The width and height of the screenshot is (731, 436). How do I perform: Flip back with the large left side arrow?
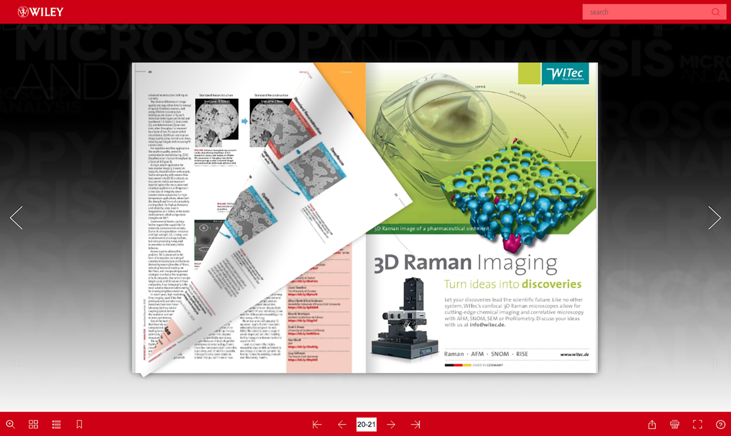[16, 218]
